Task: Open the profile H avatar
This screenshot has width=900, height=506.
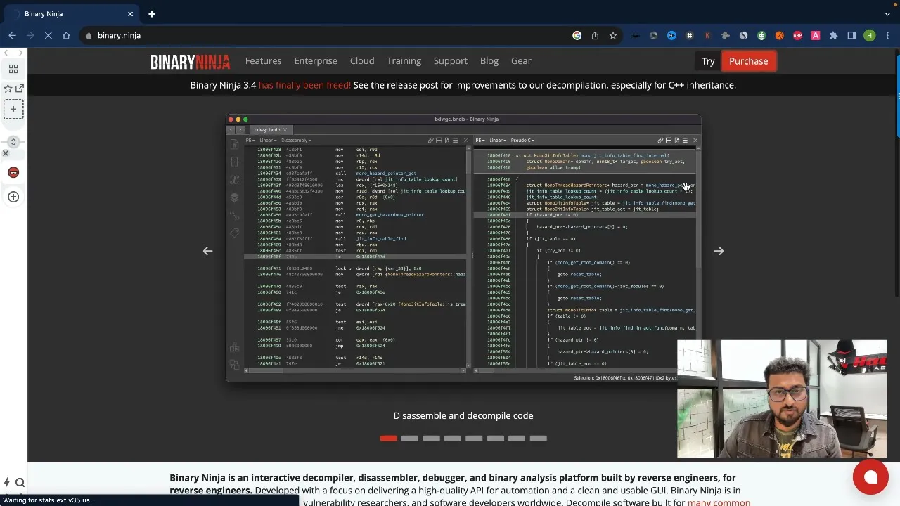Action: (x=870, y=35)
